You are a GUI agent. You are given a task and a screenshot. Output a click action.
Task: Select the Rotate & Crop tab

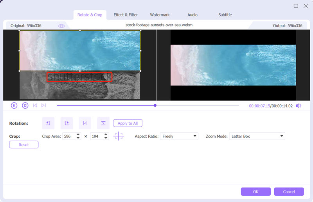[90, 15]
